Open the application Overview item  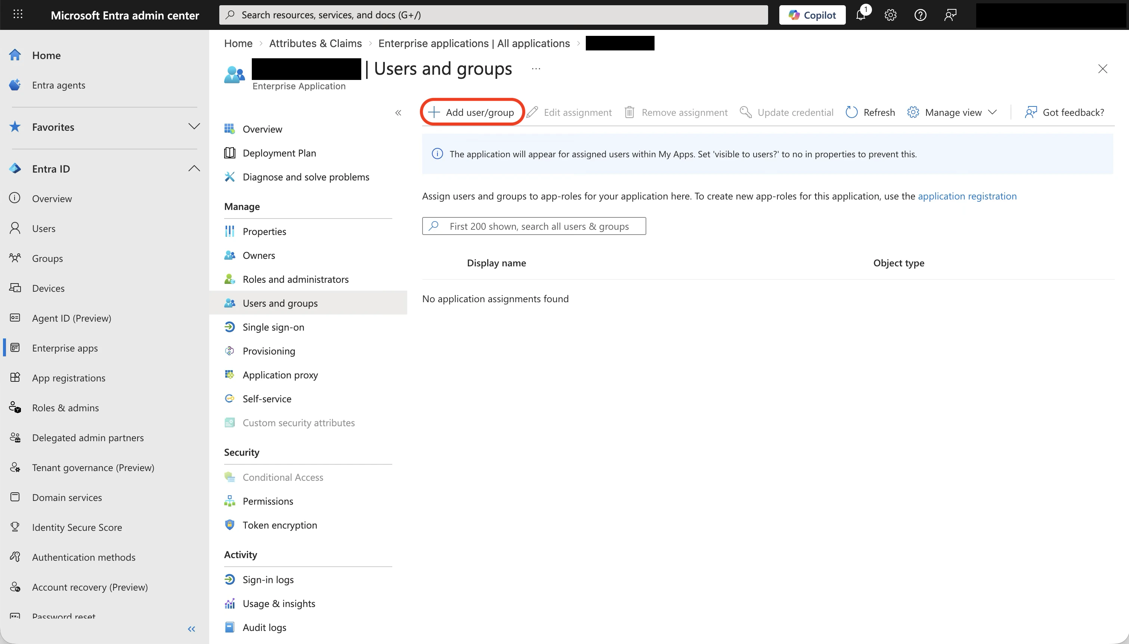[x=262, y=129]
